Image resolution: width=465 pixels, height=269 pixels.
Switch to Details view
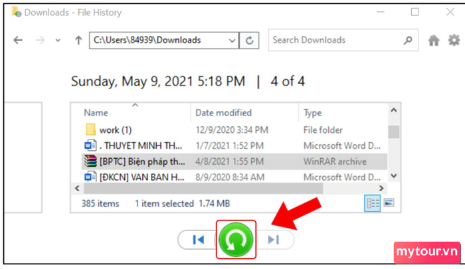pos(373,203)
